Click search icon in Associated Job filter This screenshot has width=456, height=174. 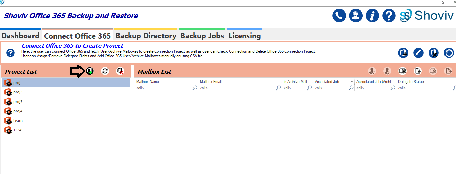click(351, 88)
